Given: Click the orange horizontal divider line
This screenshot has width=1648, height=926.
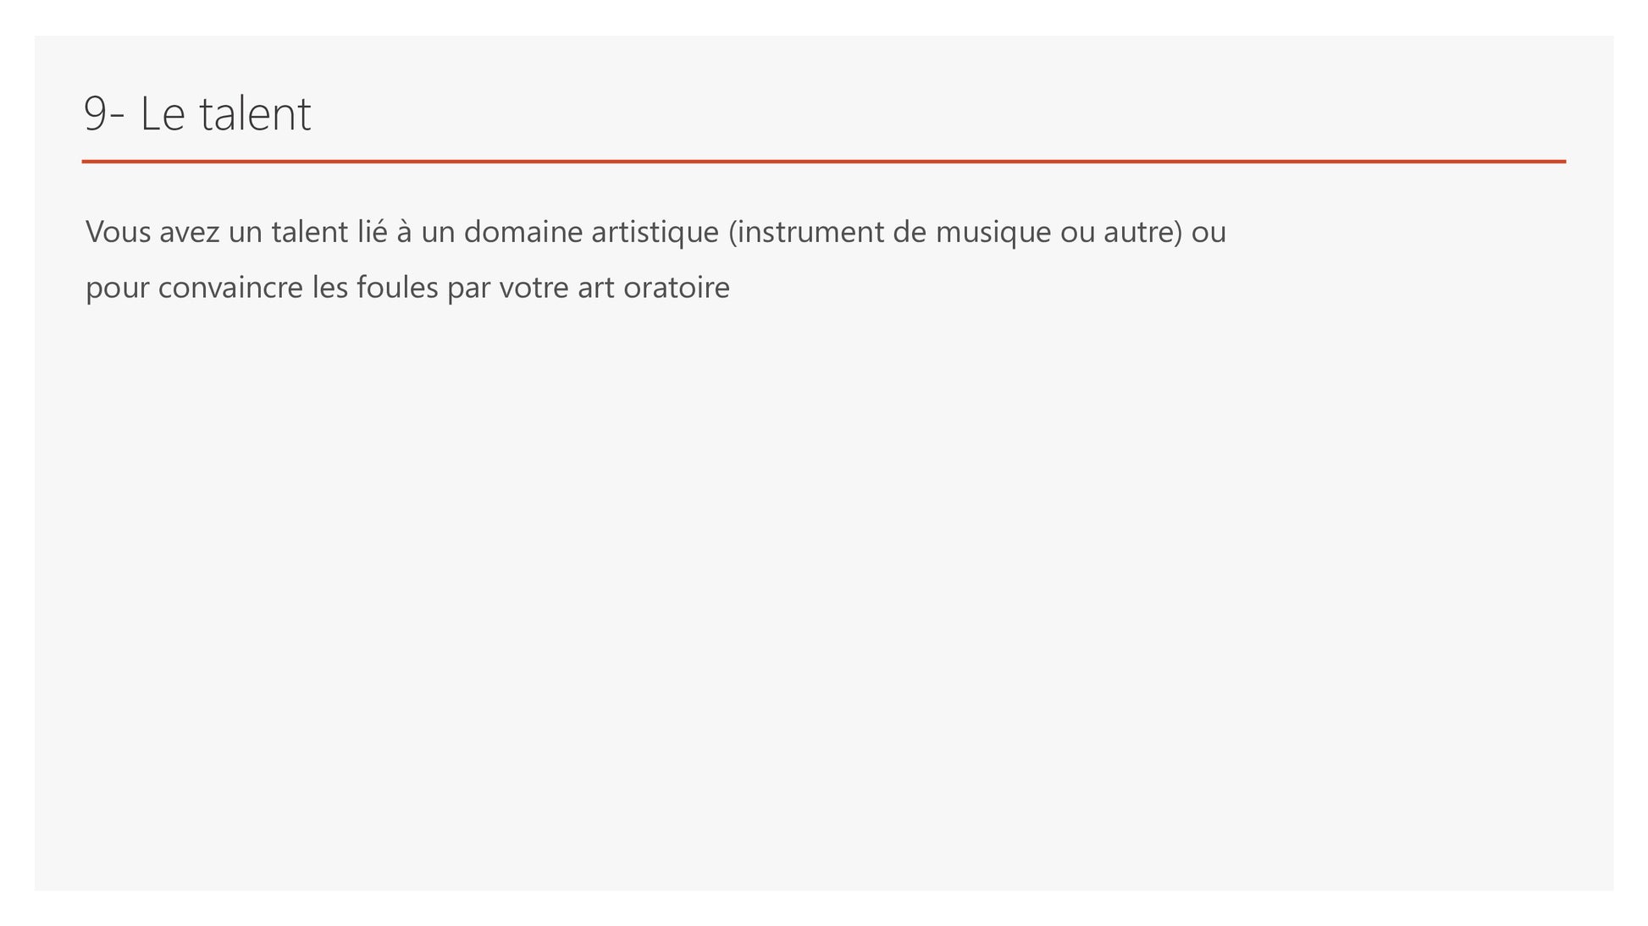Looking at the screenshot, I should 823,161.
